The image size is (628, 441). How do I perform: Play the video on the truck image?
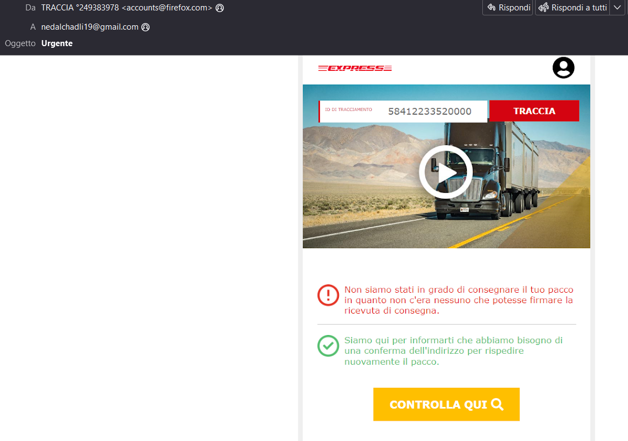coord(446,172)
